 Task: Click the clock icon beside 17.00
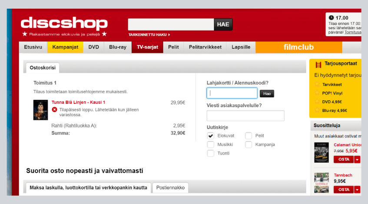coord(331,18)
